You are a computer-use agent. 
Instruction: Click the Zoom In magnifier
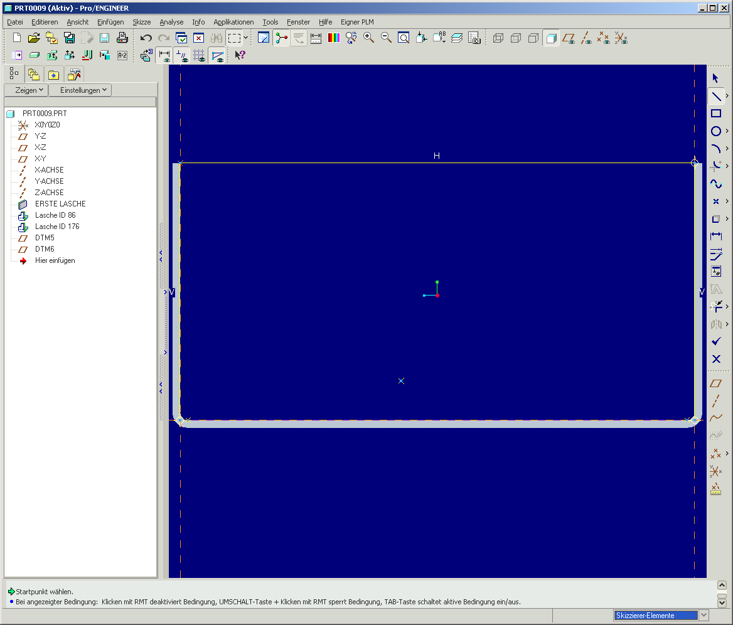pyautogui.click(x=368, y=38)
